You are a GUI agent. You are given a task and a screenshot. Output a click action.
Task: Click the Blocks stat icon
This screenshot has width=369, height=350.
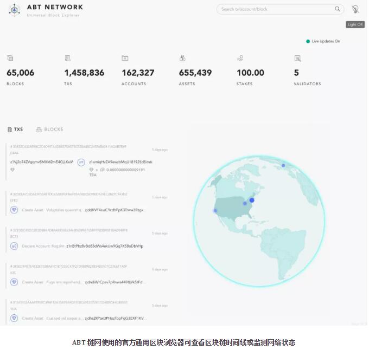click(10, 58)
